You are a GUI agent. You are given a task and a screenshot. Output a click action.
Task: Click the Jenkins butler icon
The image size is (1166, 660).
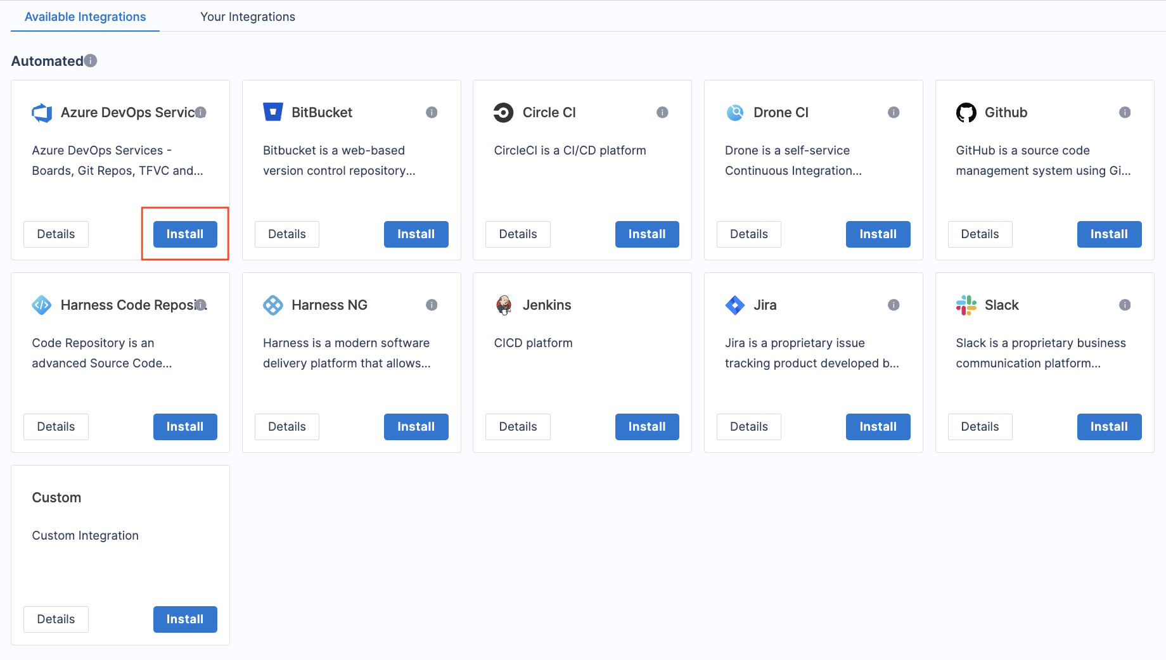(503, 305)
